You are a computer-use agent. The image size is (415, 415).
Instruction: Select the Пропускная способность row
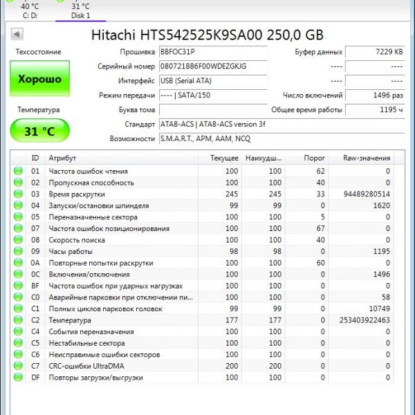(x=203, y=183)
